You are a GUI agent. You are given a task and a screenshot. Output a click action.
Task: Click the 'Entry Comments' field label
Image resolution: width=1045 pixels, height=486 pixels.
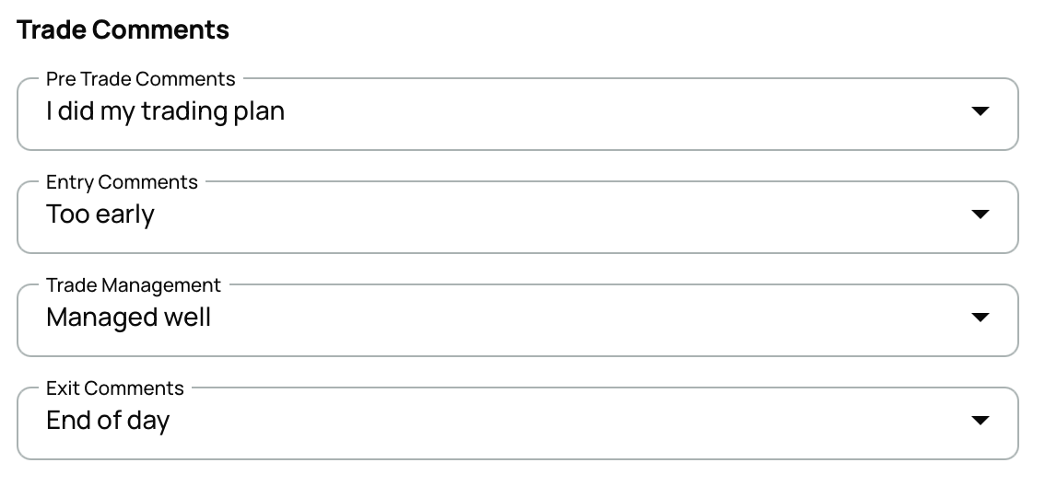pos(122,182)
